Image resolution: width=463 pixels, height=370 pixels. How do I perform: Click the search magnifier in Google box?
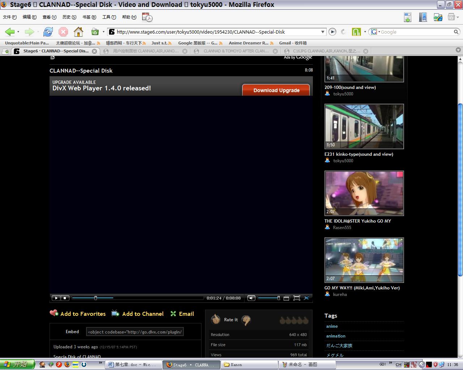pyautogui.click(x=456, y=32)
